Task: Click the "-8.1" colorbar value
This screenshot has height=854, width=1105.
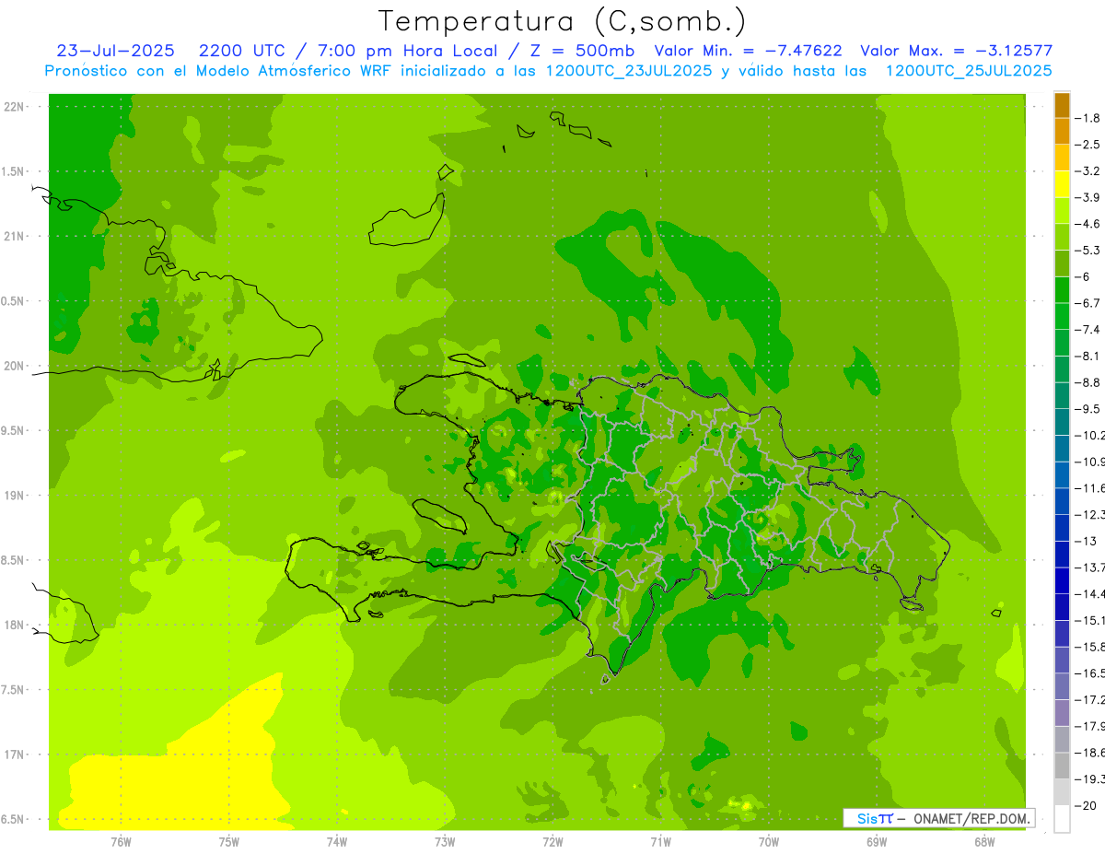Action: point(1088,356)
